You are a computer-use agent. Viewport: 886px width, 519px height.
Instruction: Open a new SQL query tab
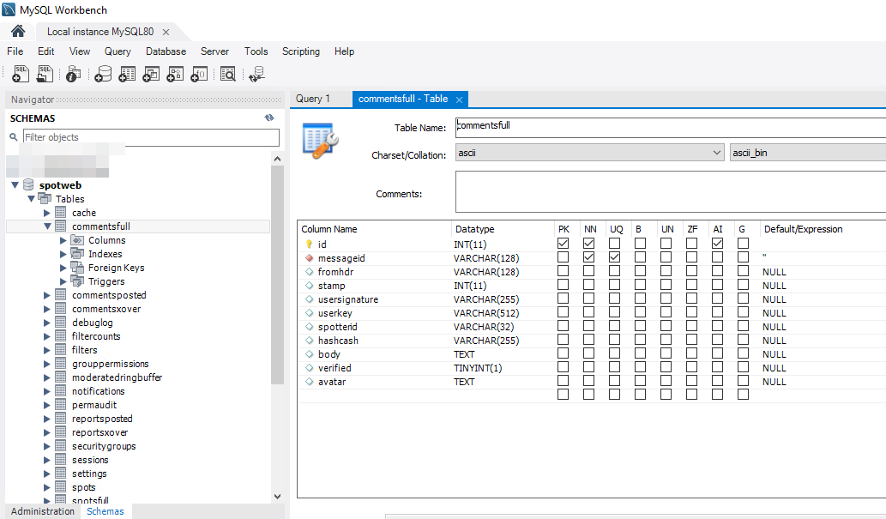[x=20, y=74]
